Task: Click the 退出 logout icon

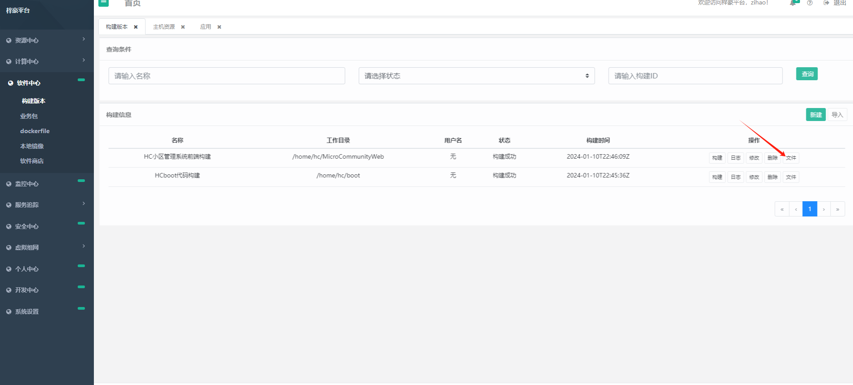Action: (826, 3)
